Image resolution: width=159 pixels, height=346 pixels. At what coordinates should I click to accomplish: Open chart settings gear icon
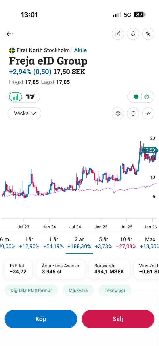tap(118, 113)
